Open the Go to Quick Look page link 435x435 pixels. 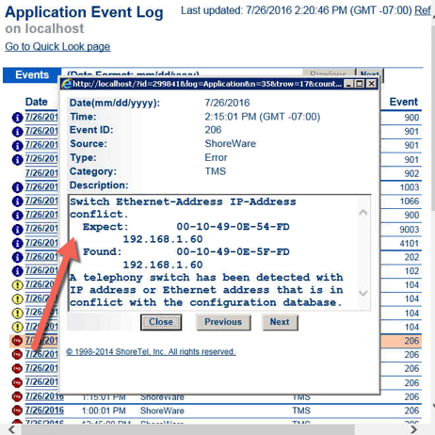click(x=57, y=46)
